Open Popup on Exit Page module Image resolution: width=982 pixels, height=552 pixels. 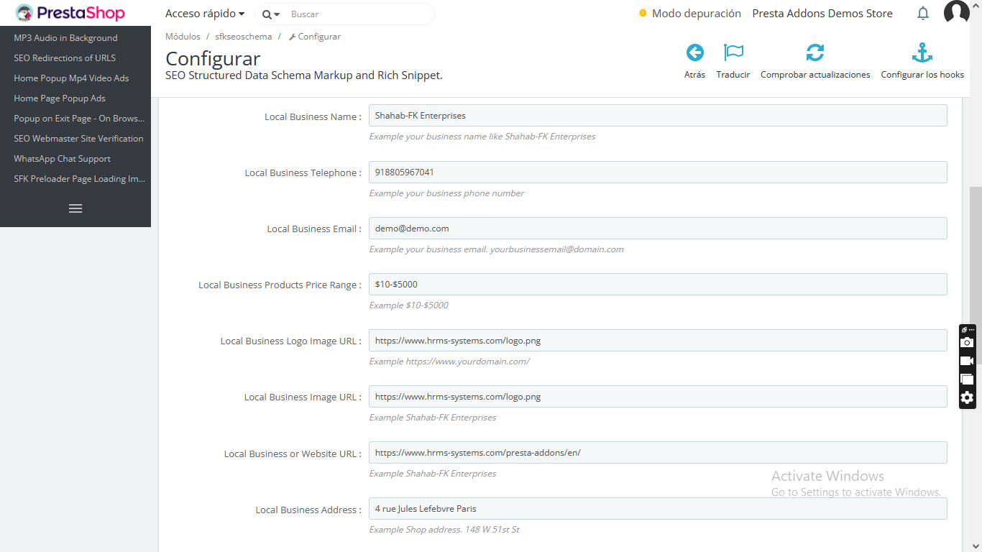pyautogui.click(x=79, y=119)
